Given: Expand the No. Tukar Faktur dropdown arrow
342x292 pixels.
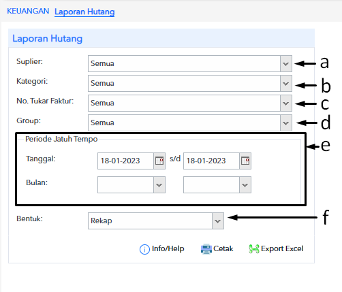Looking at the screenshot, I should tap(286, 103).
